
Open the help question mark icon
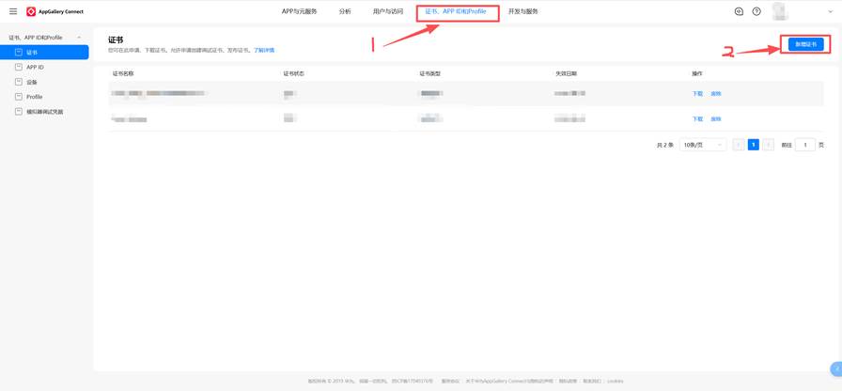tap(756, 11)
